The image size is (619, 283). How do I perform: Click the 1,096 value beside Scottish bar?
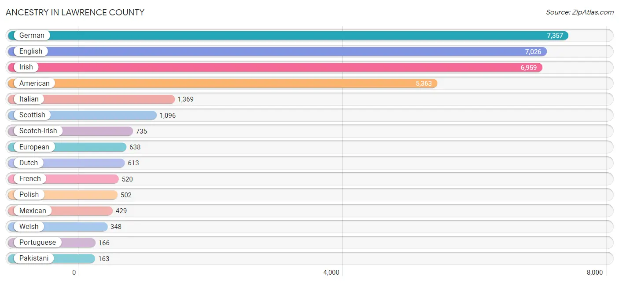click(x=168, y=116)
